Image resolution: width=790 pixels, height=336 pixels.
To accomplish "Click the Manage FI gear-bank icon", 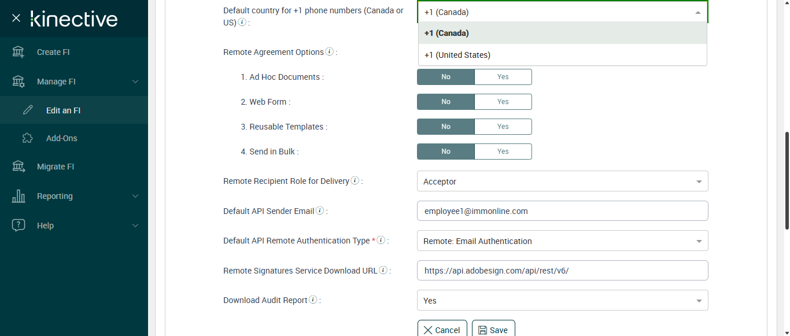I will [19, 82].
